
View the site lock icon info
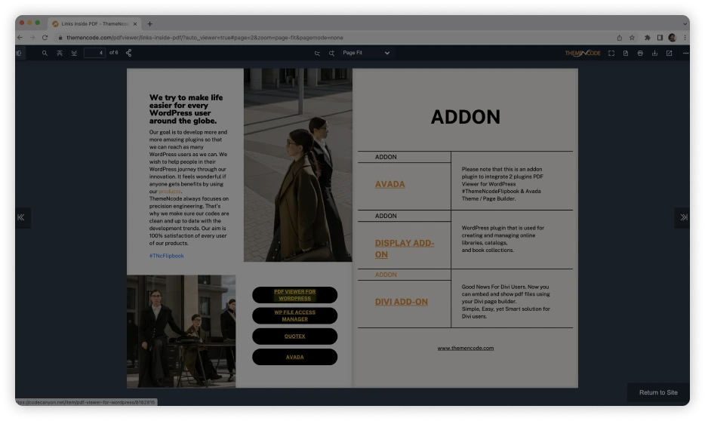click(x=60, y=38)
